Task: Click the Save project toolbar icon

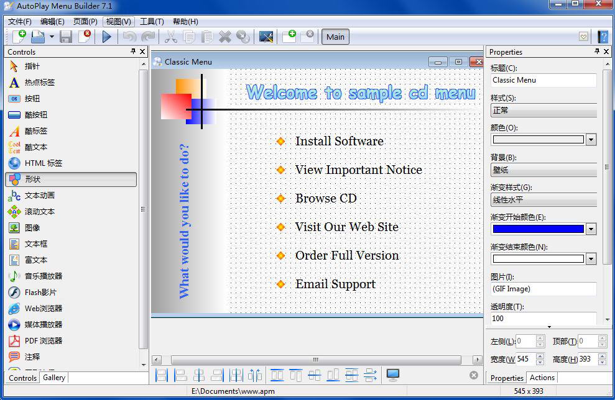Action: (x=66, y=37)
